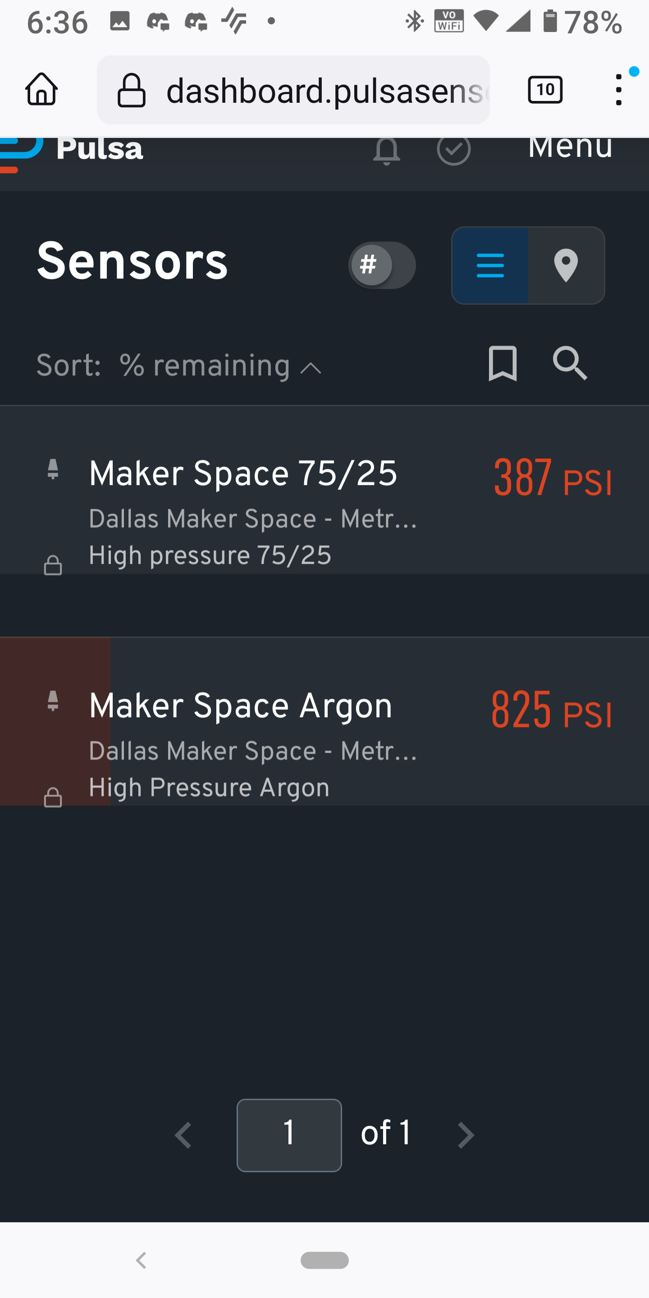649x1298 pixels.
Task: Tap the browser home icon
Action: tap(42, 90)
